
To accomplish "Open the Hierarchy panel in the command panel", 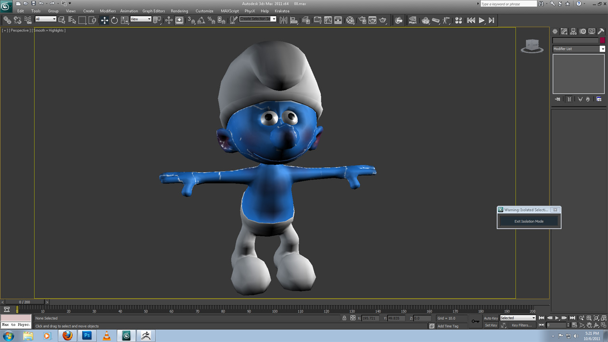I will [x=573, y=31].
